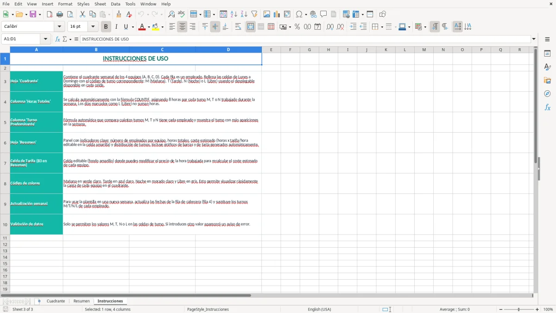Toggle AutoFilter funnel

pyautogui.click(x=254, y=14)
